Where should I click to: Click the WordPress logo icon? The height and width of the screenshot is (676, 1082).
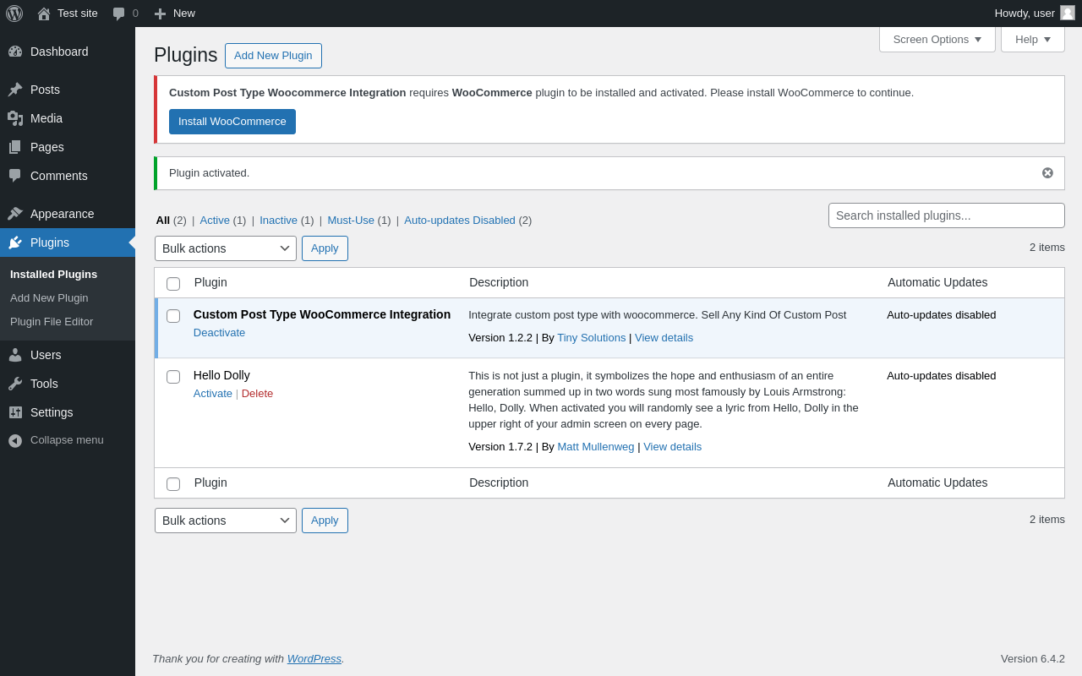pyautogui.click(x=14, y=14)
